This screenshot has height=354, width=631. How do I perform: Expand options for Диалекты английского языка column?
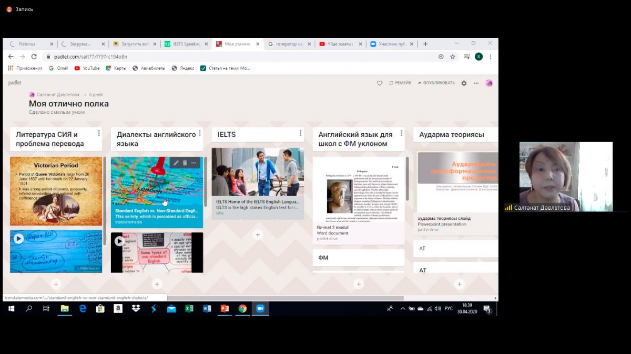click(199, 133)
